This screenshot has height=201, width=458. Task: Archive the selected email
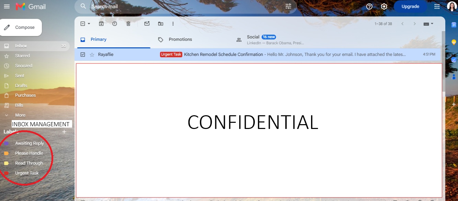tap(101, 24)
